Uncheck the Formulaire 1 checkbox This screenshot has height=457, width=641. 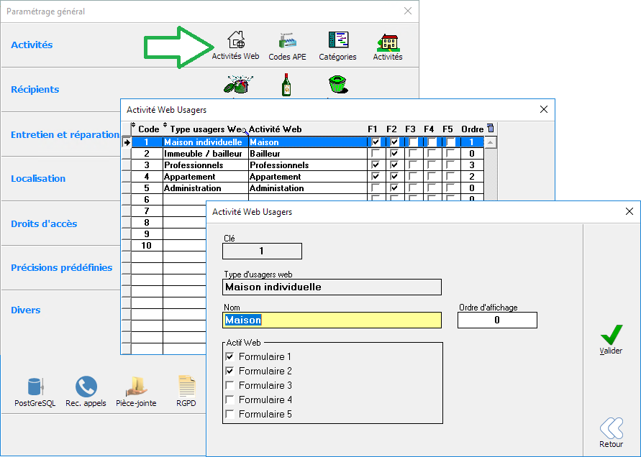(x=229, y=357)
